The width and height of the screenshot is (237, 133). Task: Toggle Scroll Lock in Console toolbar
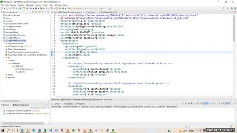(x=198, y=103)
